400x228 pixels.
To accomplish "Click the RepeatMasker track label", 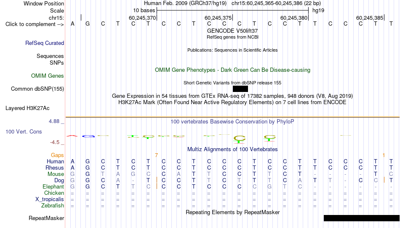I will (x=46, y=218).
